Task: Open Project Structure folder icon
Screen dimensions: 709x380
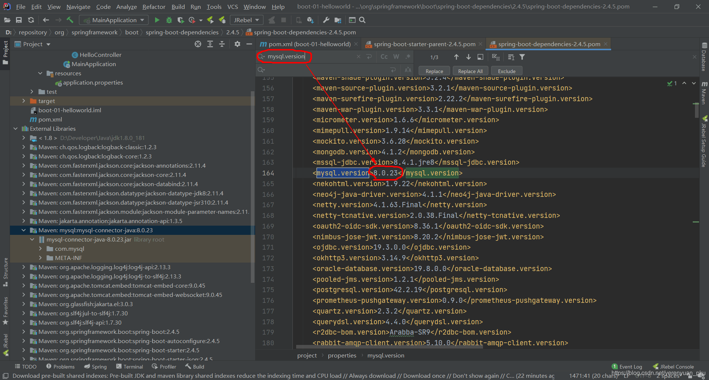Action: click(x=338, y=20)
